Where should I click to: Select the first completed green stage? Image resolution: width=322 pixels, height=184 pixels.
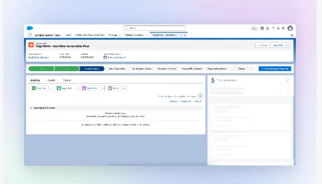(41, 69)
